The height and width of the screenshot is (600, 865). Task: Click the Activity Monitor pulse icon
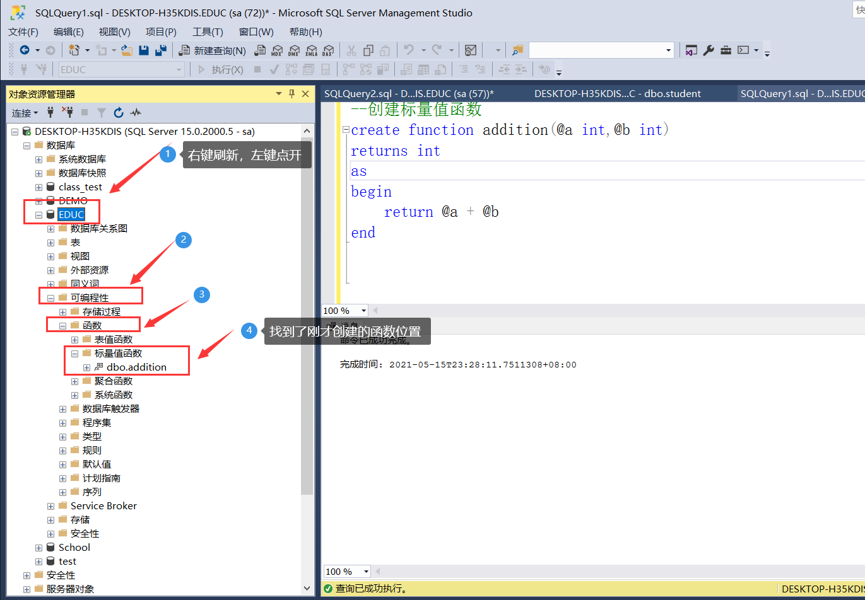(136, 113)
